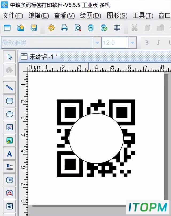This screenshot has width=171, height=216.
Task: Switch to the 未命名-1 document tab
Action: 39,57
